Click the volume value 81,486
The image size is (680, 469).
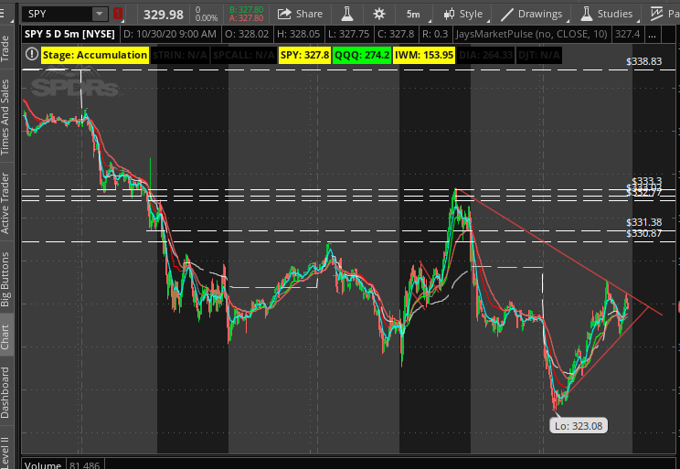(x=85, y=464)
